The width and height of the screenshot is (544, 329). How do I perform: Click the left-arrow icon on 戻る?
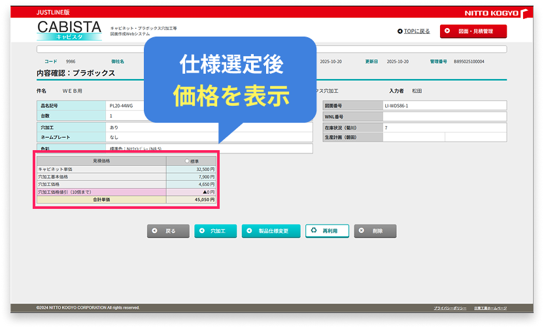click(155, 230)
